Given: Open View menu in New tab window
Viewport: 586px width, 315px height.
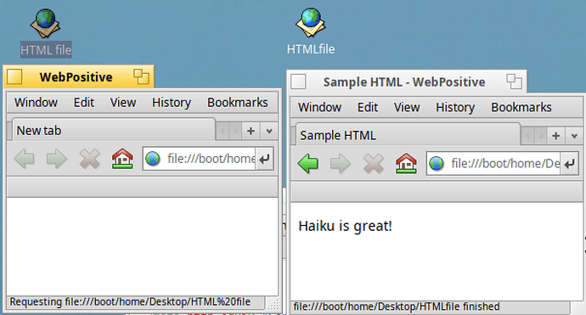Looking at the screenshot, I should pyautogui.click(x=123, y=103).
